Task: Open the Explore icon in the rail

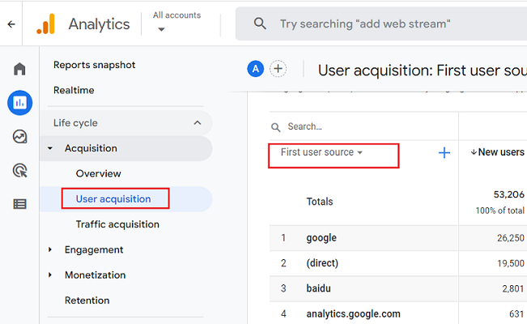Action: click(x=19, y=137)
